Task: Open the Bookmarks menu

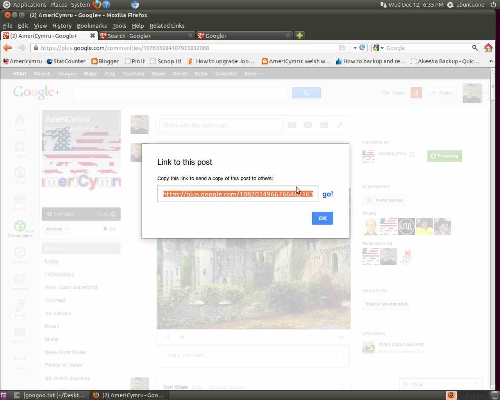Action: pyautogui.click(x=92, y=26)
